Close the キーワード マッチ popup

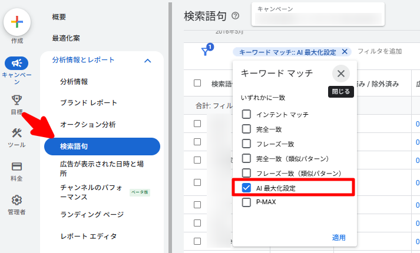(340, 74)
